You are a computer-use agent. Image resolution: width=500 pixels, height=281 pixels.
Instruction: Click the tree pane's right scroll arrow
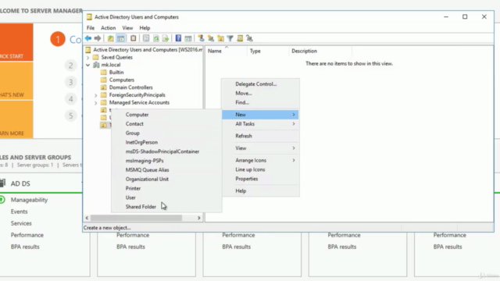[199, 219]
